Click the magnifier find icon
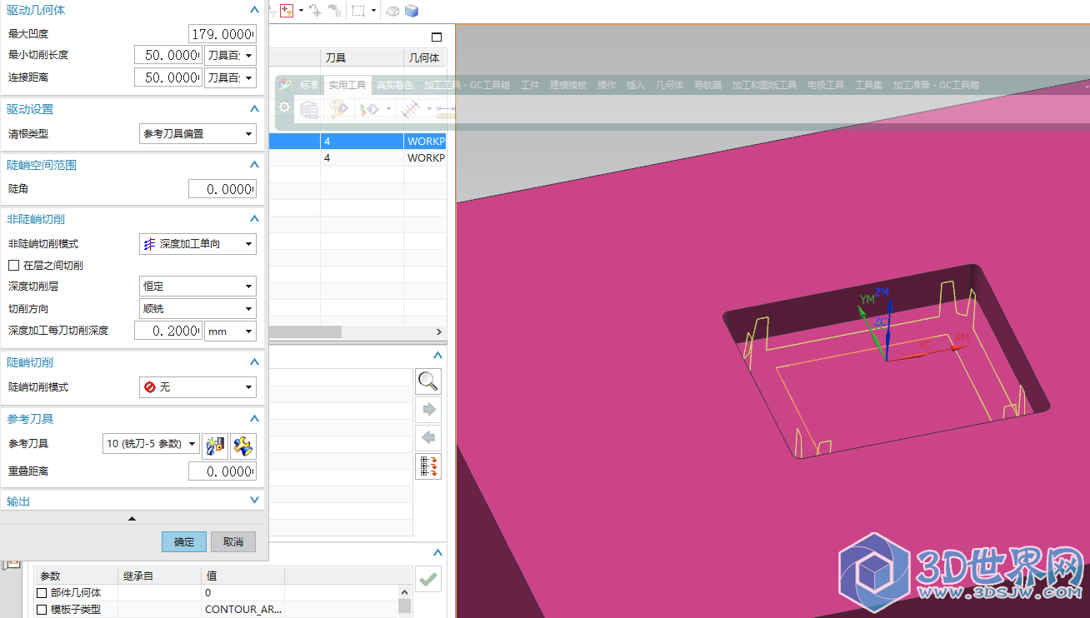The height and width of the screenshot is (618, 1090). click(x=428, y=381)
